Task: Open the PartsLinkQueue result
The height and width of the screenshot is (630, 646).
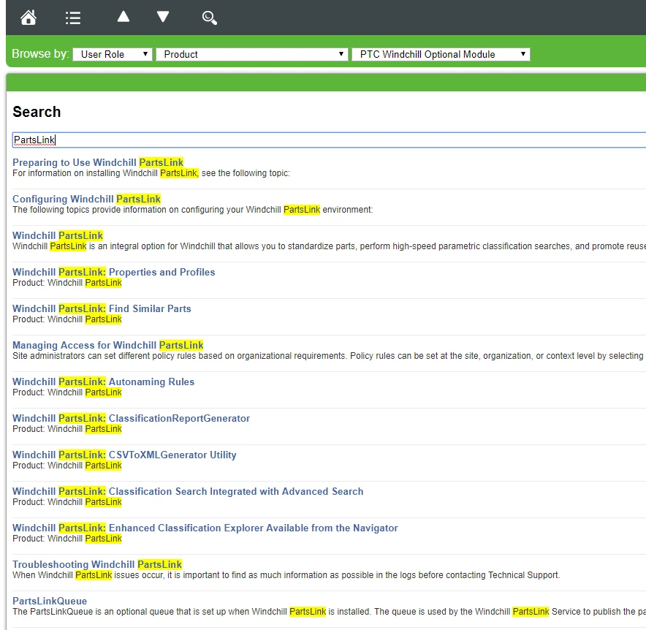Action: pyautogui.click(x=50, y=601)
